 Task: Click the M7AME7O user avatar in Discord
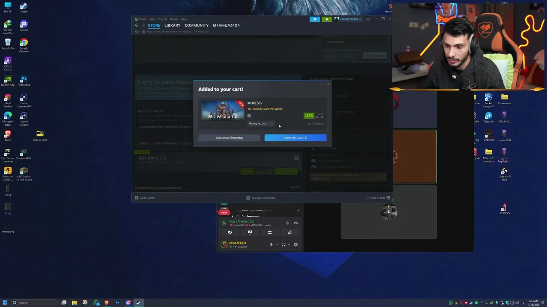point(224,245)
